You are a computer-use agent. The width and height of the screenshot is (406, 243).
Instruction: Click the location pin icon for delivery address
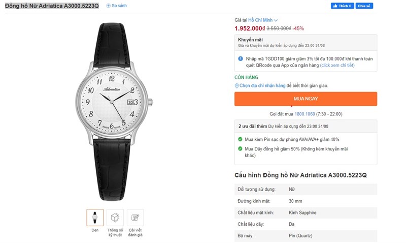pos(236,85)
